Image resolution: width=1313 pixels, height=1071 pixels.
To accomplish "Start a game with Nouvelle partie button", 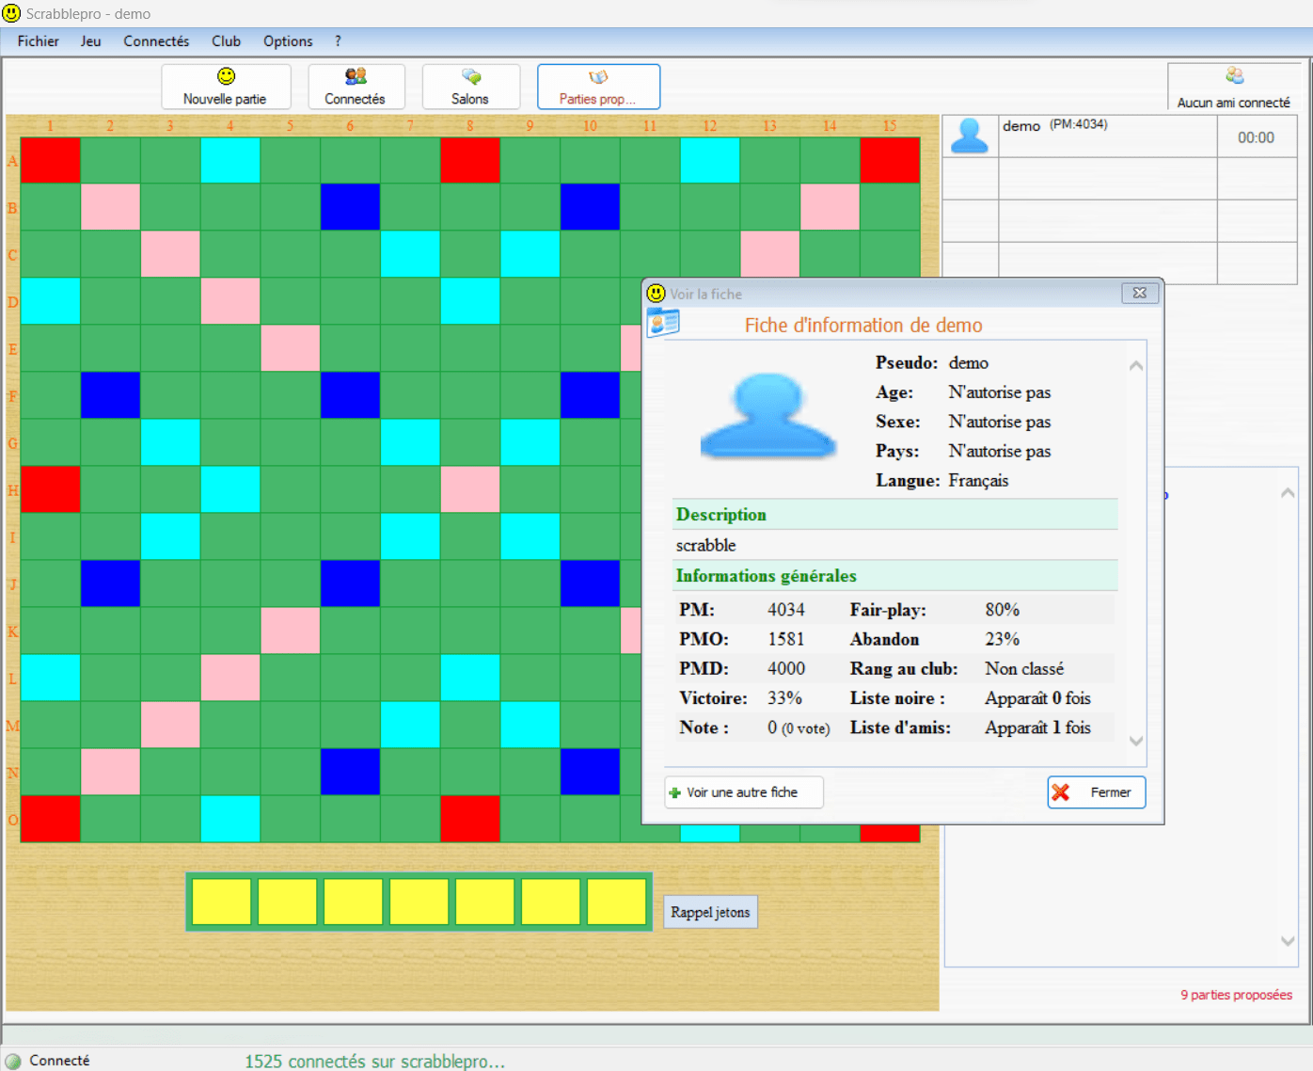I will [x=226, y=87].
